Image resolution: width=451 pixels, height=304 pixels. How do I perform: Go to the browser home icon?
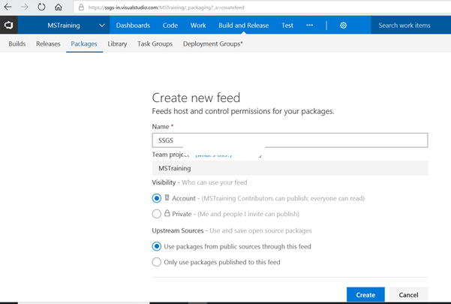59,7
